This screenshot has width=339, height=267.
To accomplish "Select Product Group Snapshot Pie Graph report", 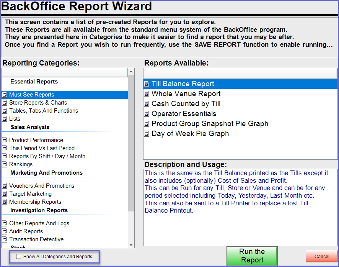I will coord(210,124).
